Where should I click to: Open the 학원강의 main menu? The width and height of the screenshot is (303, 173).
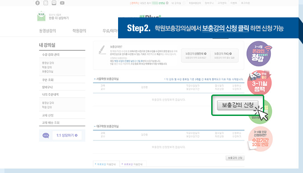[x=79, y=31]
